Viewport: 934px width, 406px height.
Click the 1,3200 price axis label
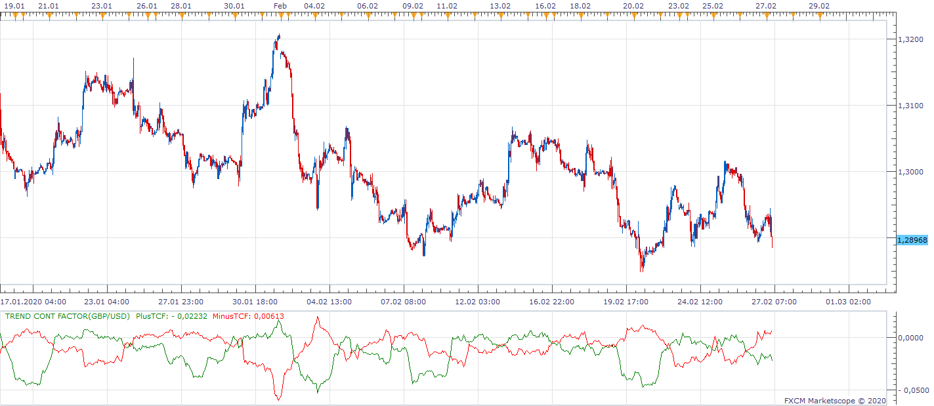(x=910, y=39)
